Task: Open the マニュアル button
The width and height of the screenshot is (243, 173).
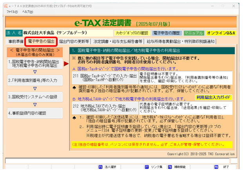Action: [x=194, y=33]
